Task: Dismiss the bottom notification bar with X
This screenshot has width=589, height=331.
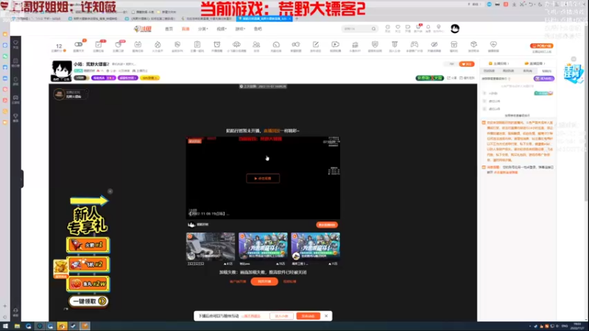Action: coord(326,316)
